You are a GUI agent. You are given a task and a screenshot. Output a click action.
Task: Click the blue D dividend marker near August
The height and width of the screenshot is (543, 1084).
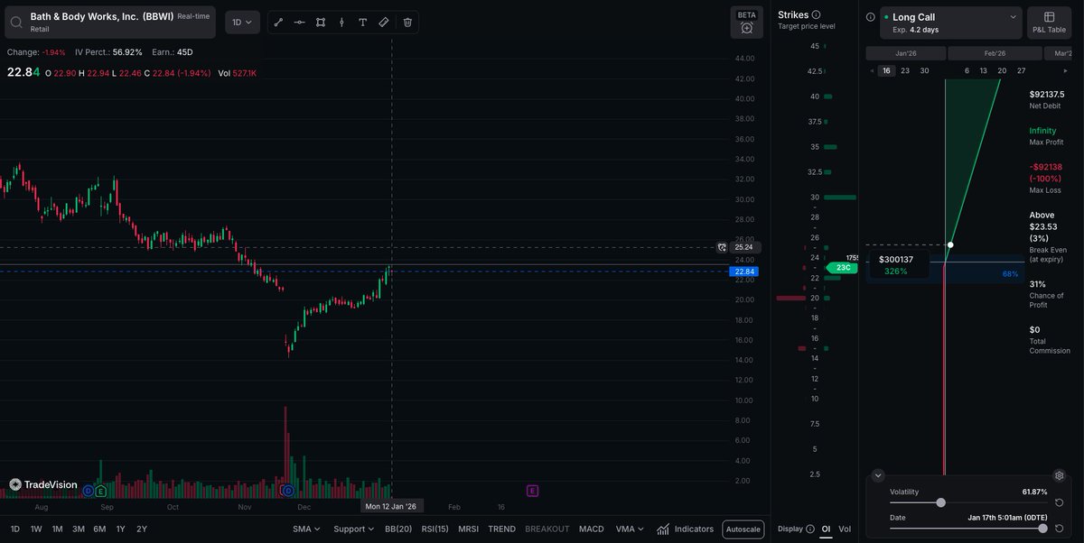pyautogui.click(x=89, y=491)
